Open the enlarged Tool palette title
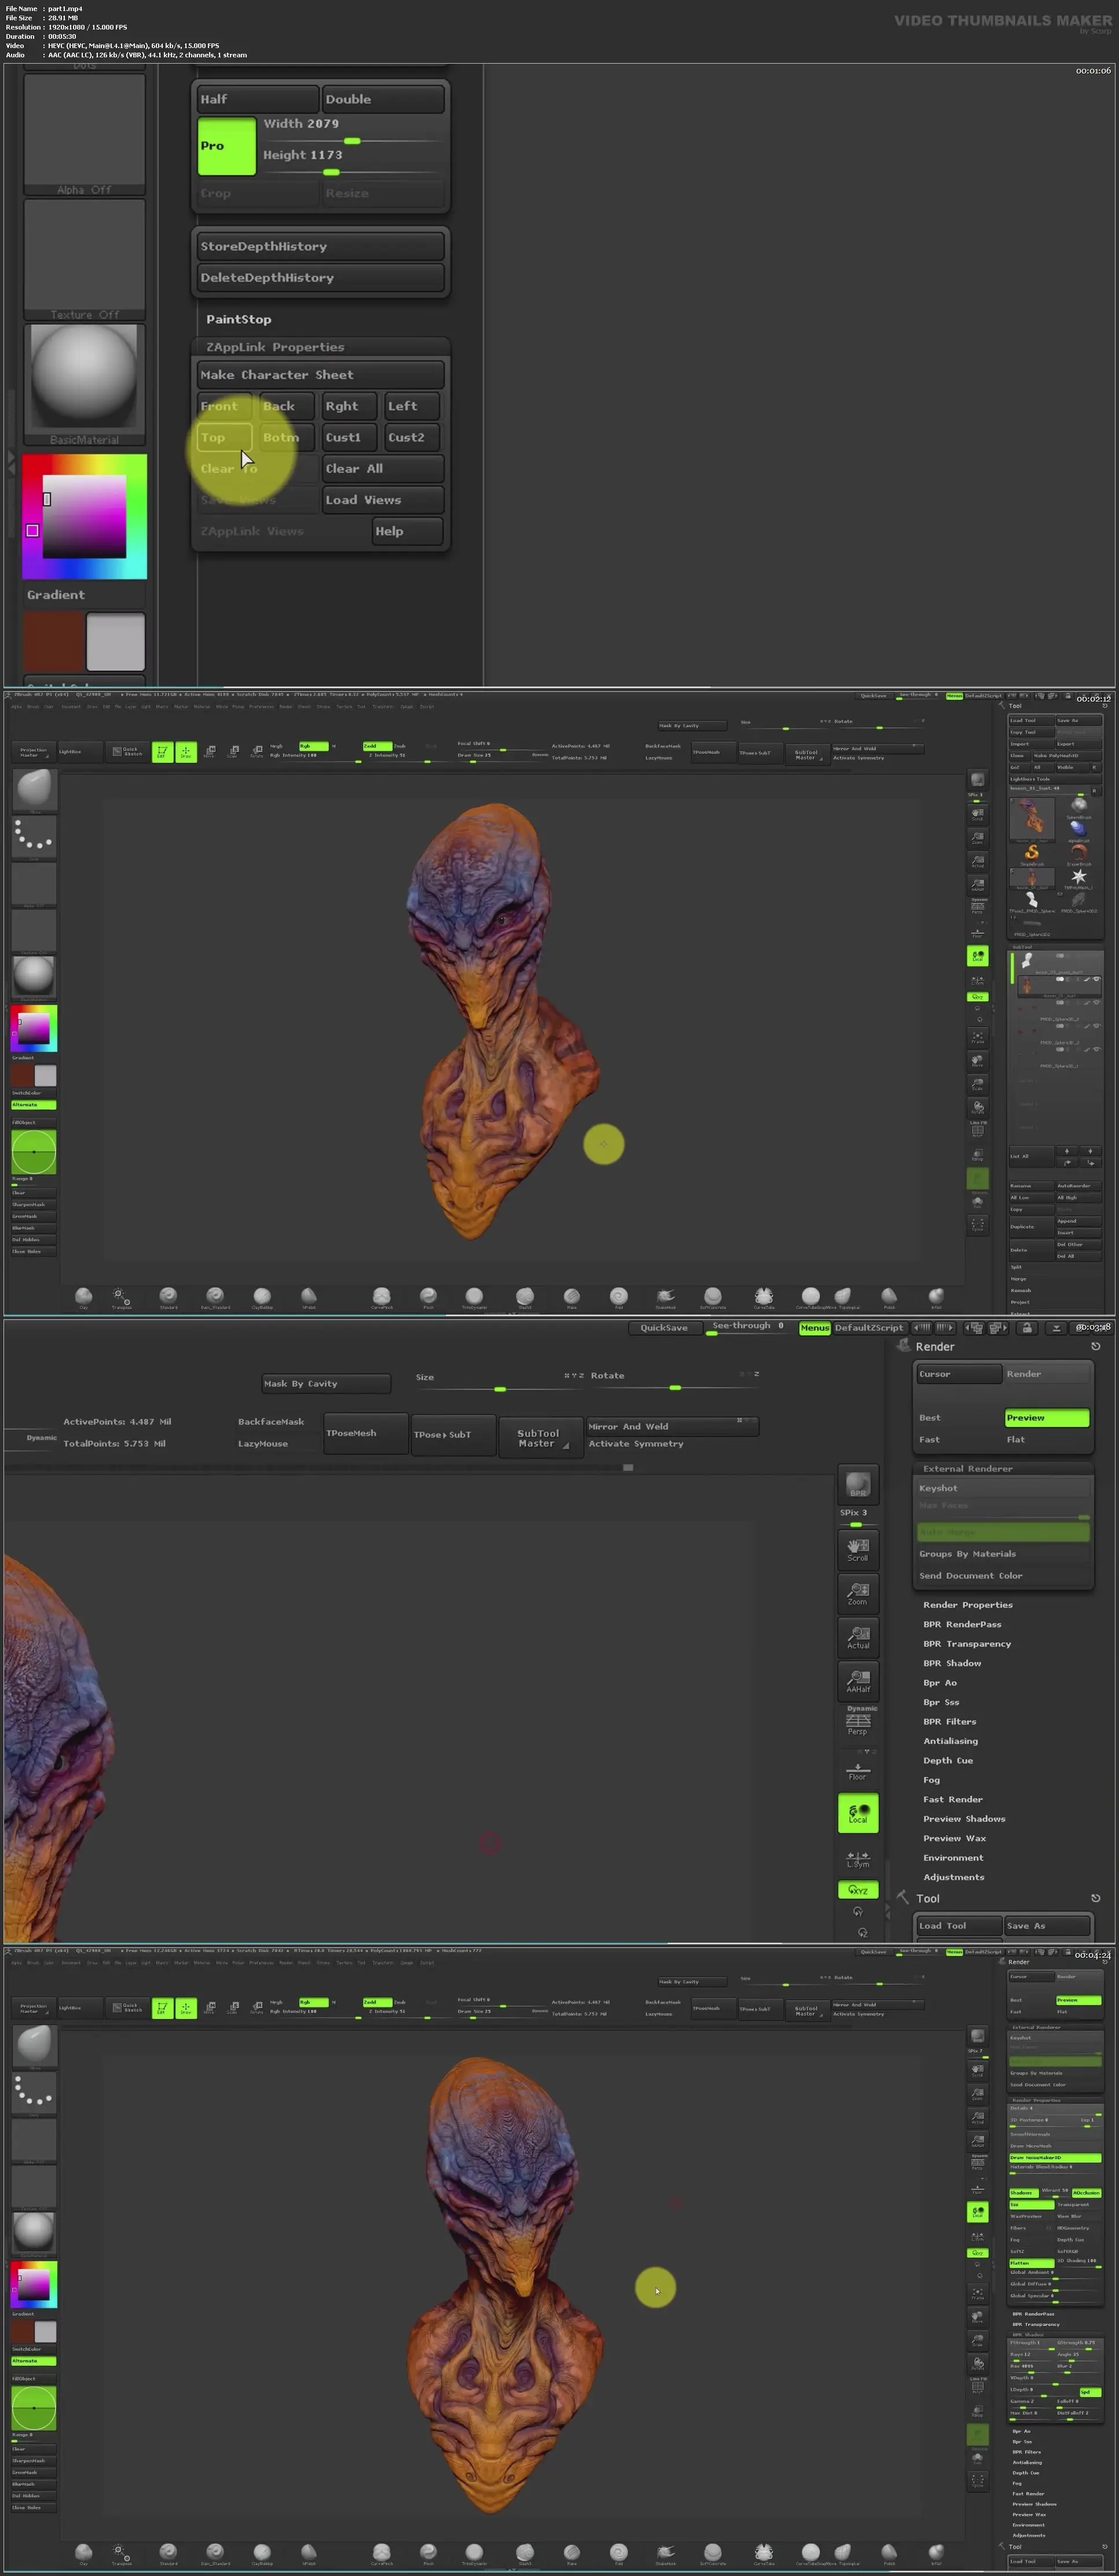1119x2576 pixels. coord(929,1898)
